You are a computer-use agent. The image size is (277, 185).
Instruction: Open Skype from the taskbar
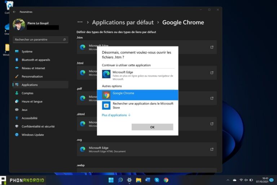[x=157, y=180]
